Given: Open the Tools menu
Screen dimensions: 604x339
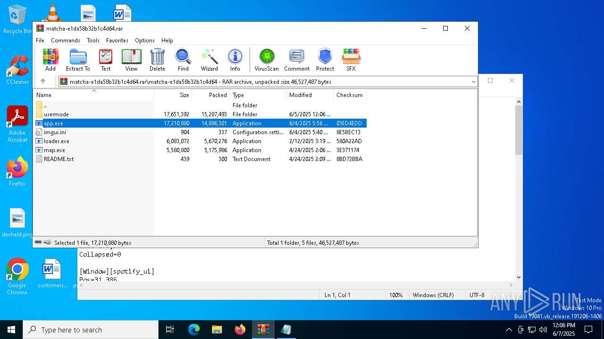Looking at the screenshot, I should [x=93, y=40].
